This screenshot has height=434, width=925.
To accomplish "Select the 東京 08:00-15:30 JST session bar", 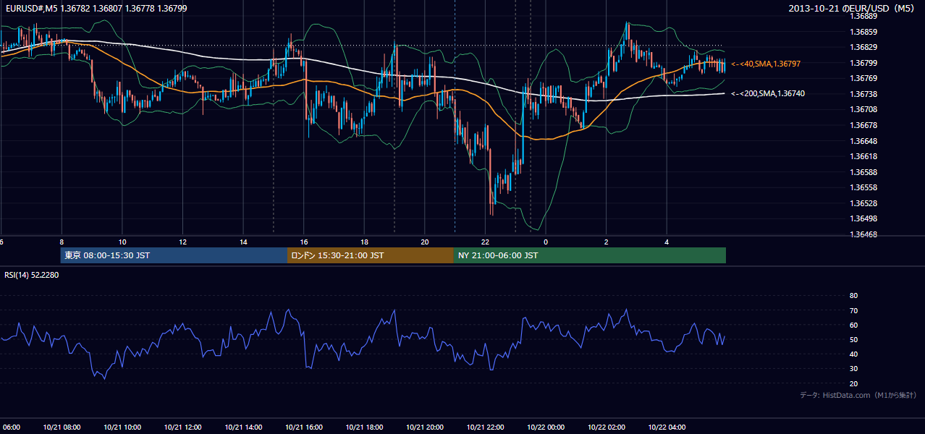I will 174,255.
